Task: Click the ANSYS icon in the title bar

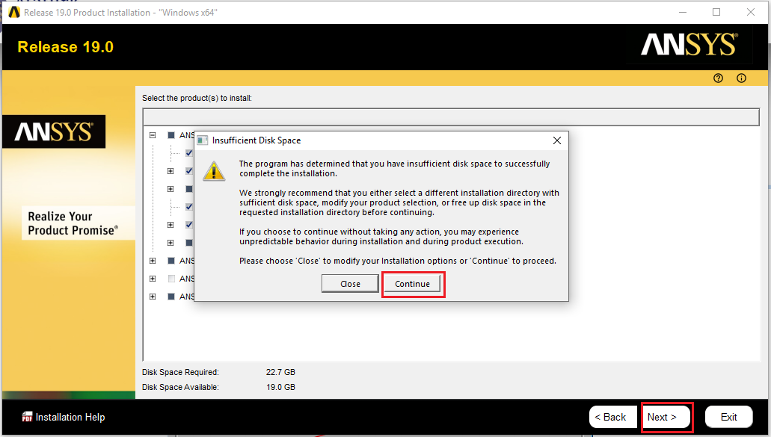Action: click(14, 12)
